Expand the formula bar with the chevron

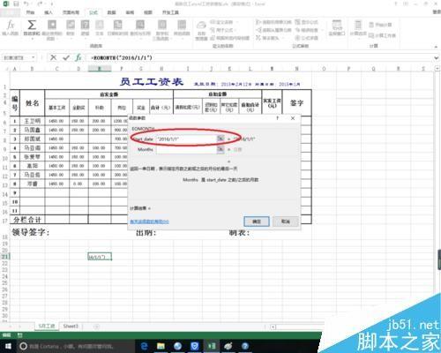pos(437,58)
